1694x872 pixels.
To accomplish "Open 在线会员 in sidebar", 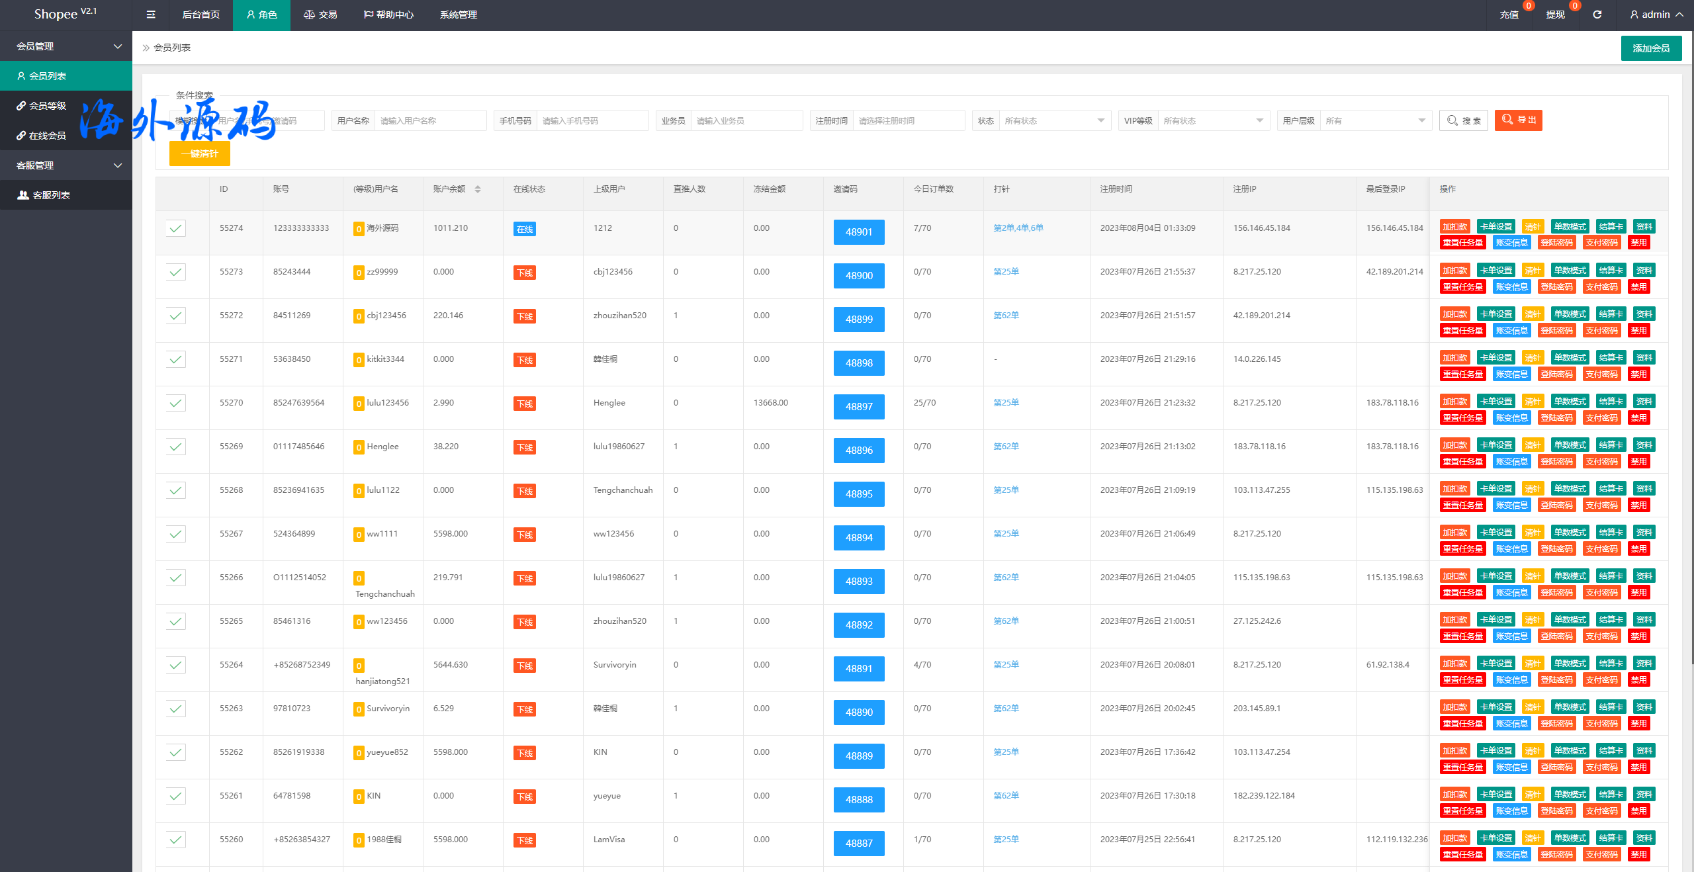I will point(47,136).
